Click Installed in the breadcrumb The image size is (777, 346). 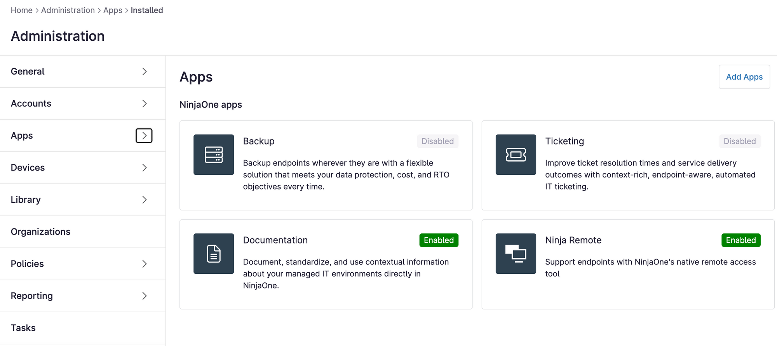coord(147,10)
